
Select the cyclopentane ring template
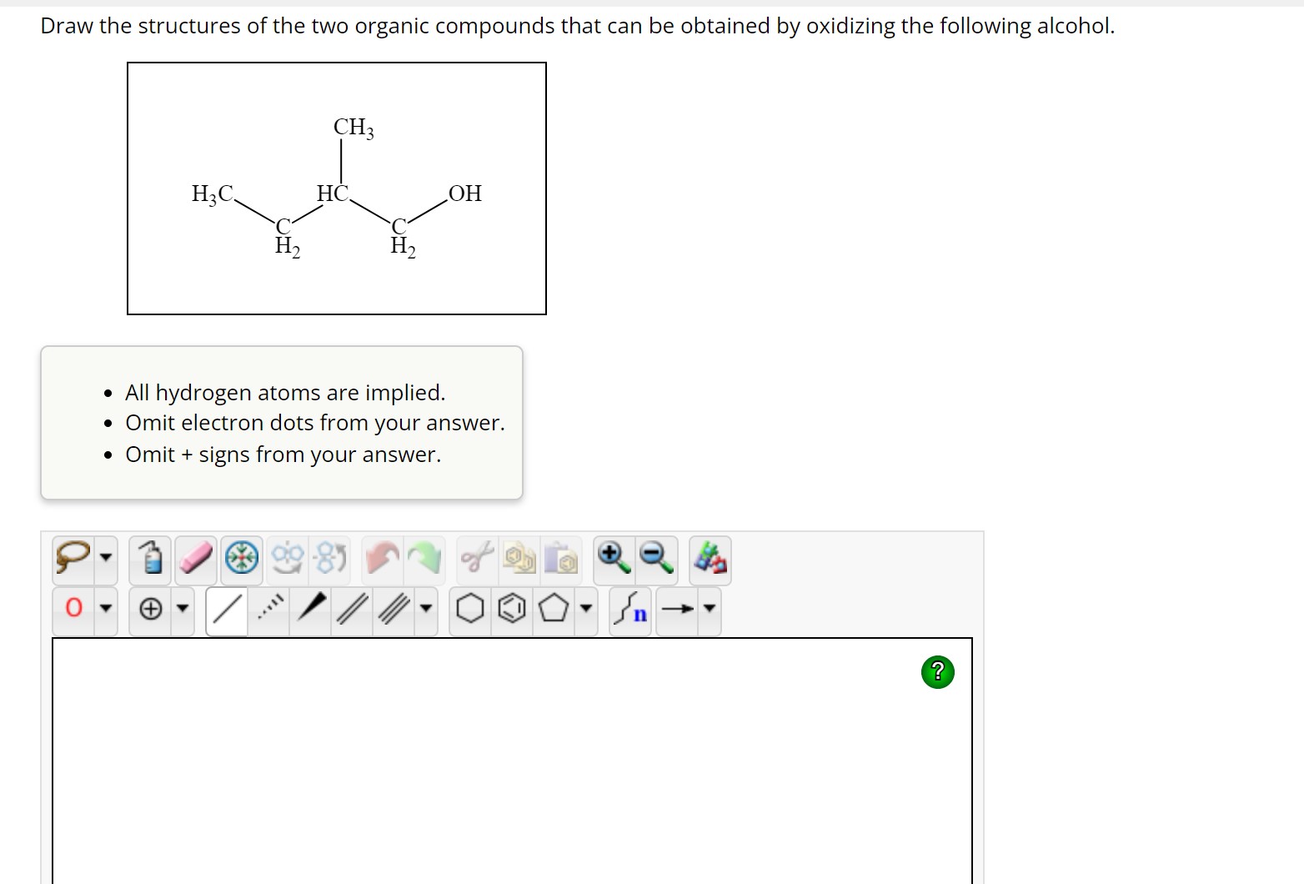tap(554, 610)
